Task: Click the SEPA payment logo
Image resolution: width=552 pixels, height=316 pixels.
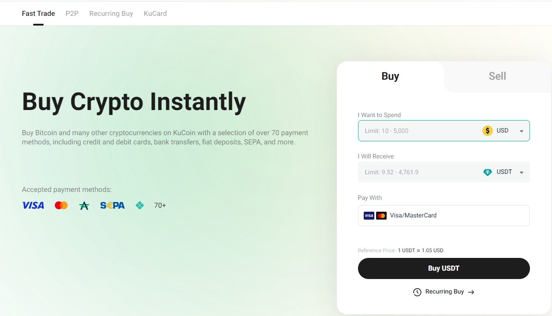Action: click(112, 205)
